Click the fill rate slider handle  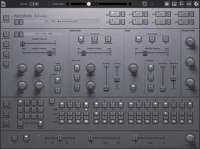click(135, 138)
